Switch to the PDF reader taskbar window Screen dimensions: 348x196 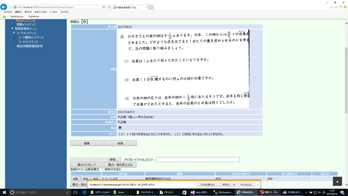(x=269, y=192)
